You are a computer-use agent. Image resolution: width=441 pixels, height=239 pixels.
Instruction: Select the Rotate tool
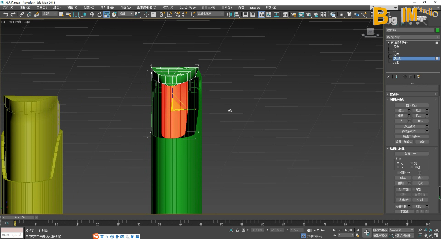tap(100, 14)
